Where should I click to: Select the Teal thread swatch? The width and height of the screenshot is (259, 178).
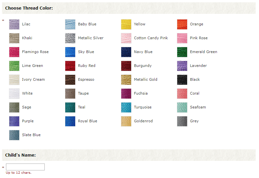tap(70, 107)
